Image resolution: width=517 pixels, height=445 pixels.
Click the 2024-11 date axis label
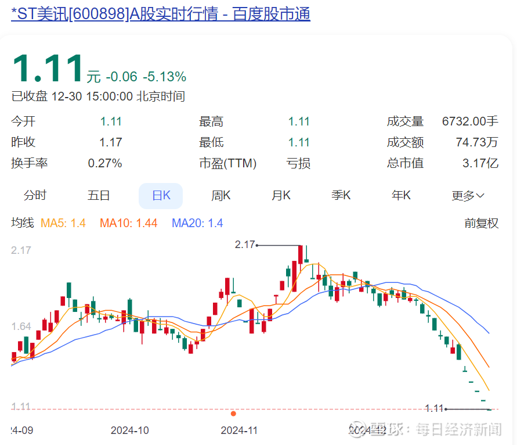point(239,430)
